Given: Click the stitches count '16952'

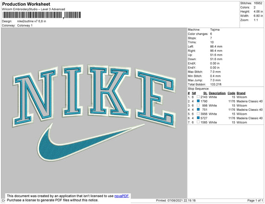Looking at the screenshot, I should (258, 3).
